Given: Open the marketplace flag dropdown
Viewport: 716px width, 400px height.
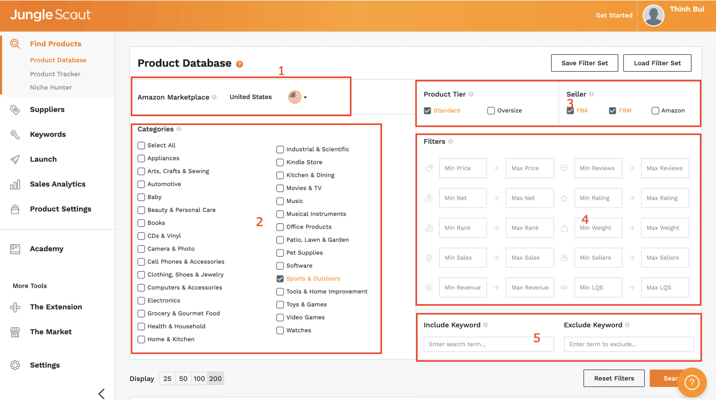Looking at the screenshot, I should tap(297, 97).
